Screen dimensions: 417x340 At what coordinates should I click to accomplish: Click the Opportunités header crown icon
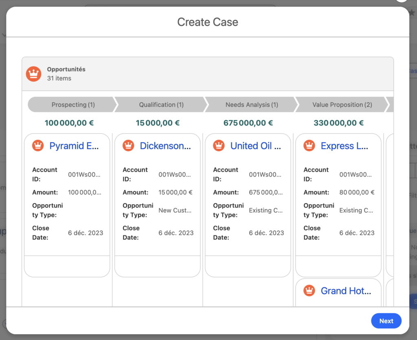point(33,74)
